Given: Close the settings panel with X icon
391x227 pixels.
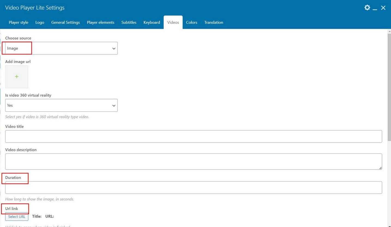Looking at the screenshot, I should [383, 8].
